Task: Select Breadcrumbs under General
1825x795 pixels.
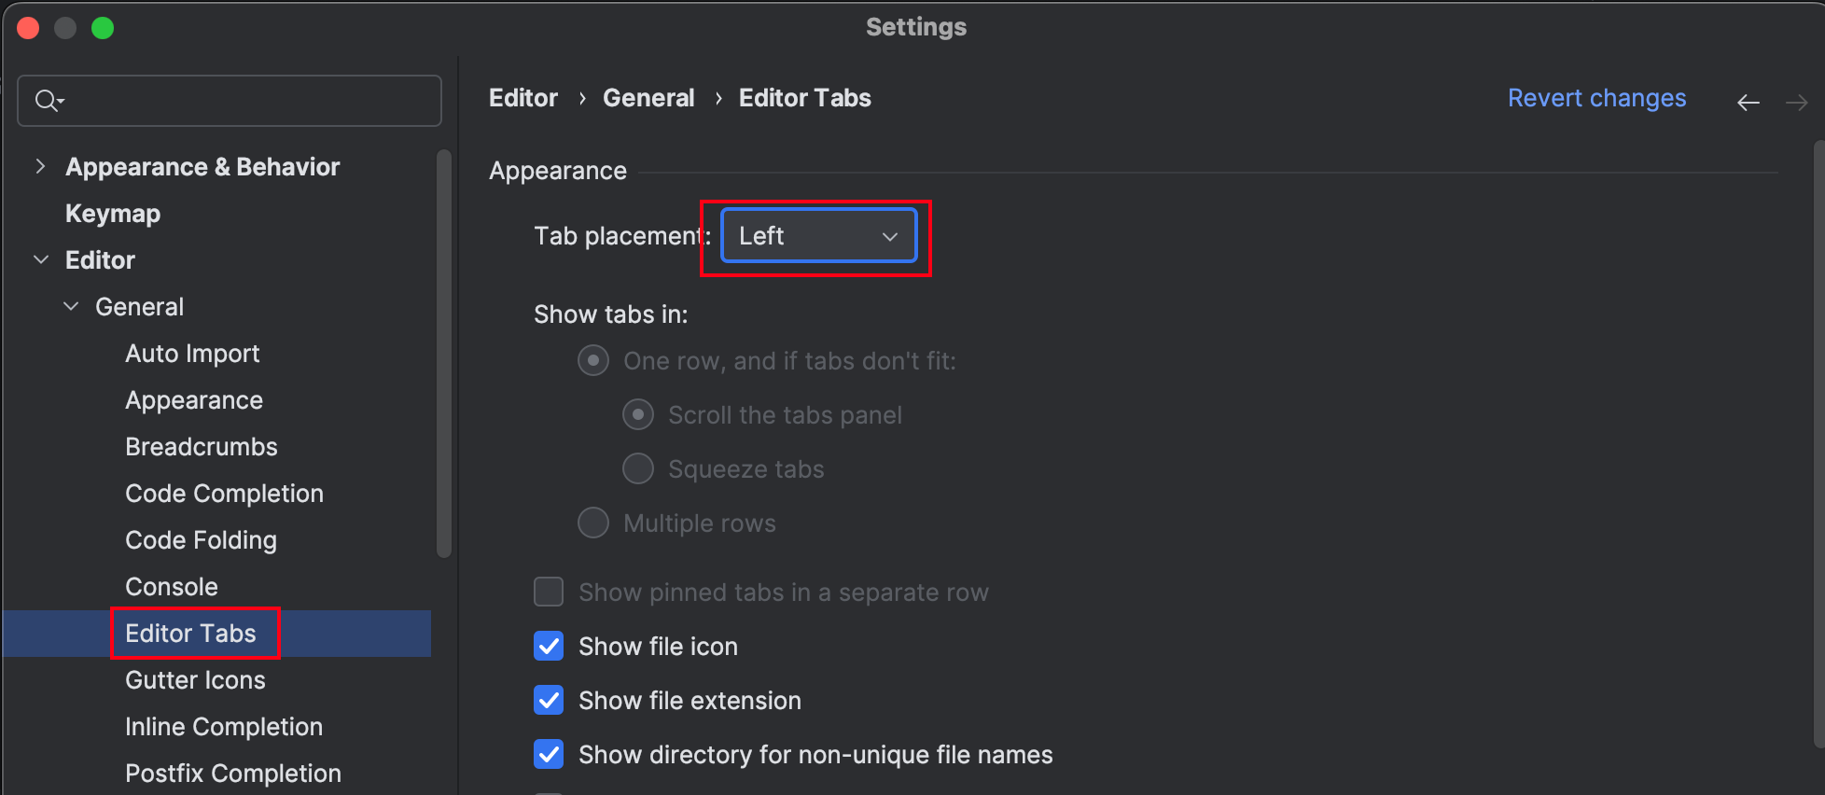Action: (202, 446)
